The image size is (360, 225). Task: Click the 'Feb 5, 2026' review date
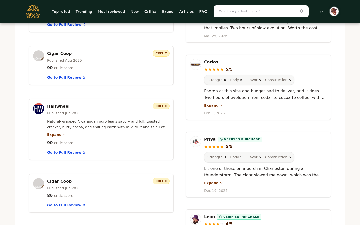(x=214, y=113)
